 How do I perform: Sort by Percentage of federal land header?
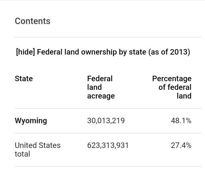(172, 87)
